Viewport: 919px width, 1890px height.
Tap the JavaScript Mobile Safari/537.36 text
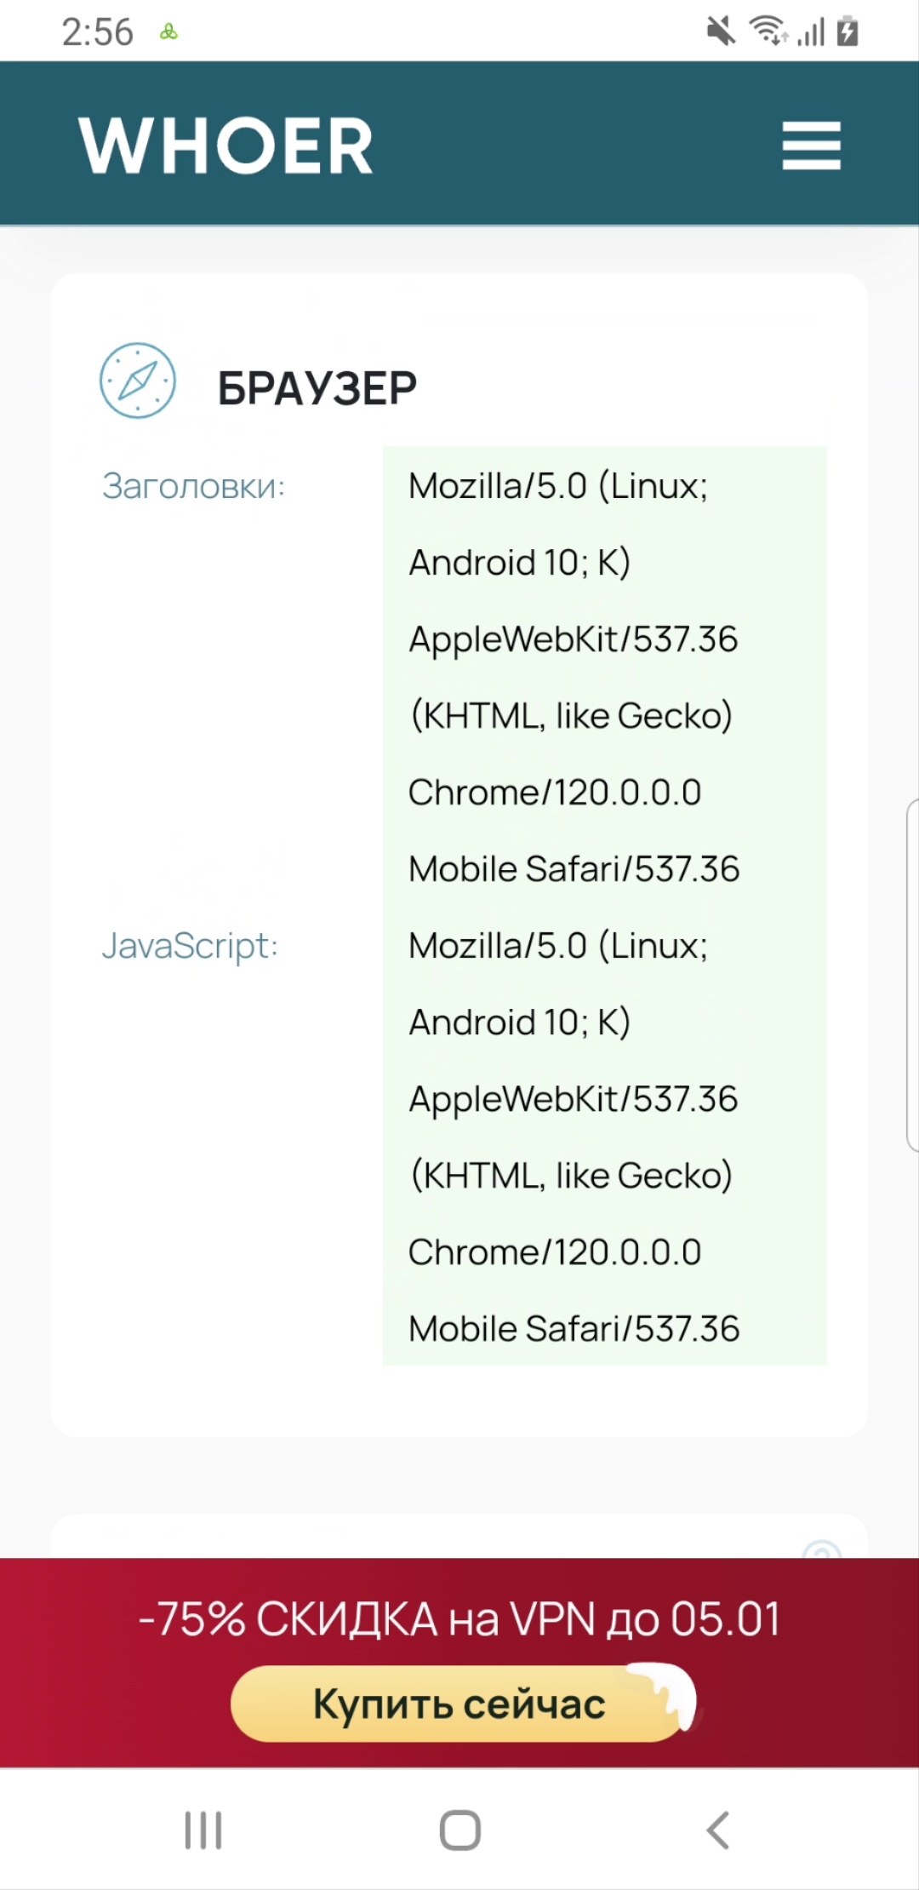(x=574, y=1329)
